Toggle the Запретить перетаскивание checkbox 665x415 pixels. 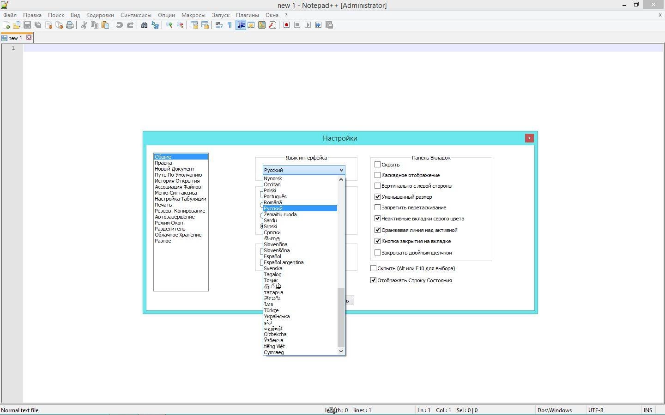tap(377, 207)
